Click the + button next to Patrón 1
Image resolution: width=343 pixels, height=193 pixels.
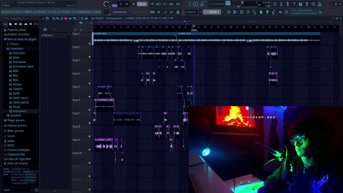click(x=222, y=12)
